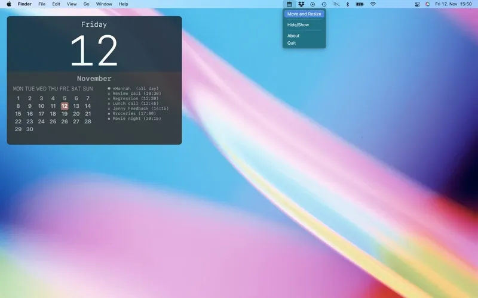The height and width of the screenshot is (298, 478).
Task: Select date 17 in the calendar grid
Action: pyautogui.click(x=41, y=114)
